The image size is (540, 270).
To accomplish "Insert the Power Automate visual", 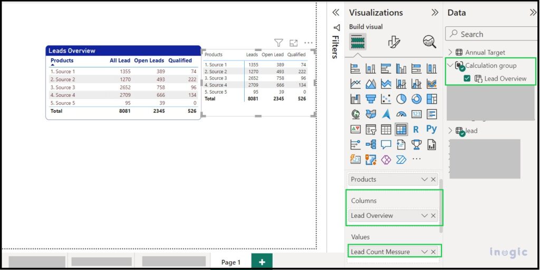I will pyautogui.click(x=401, y=159).
